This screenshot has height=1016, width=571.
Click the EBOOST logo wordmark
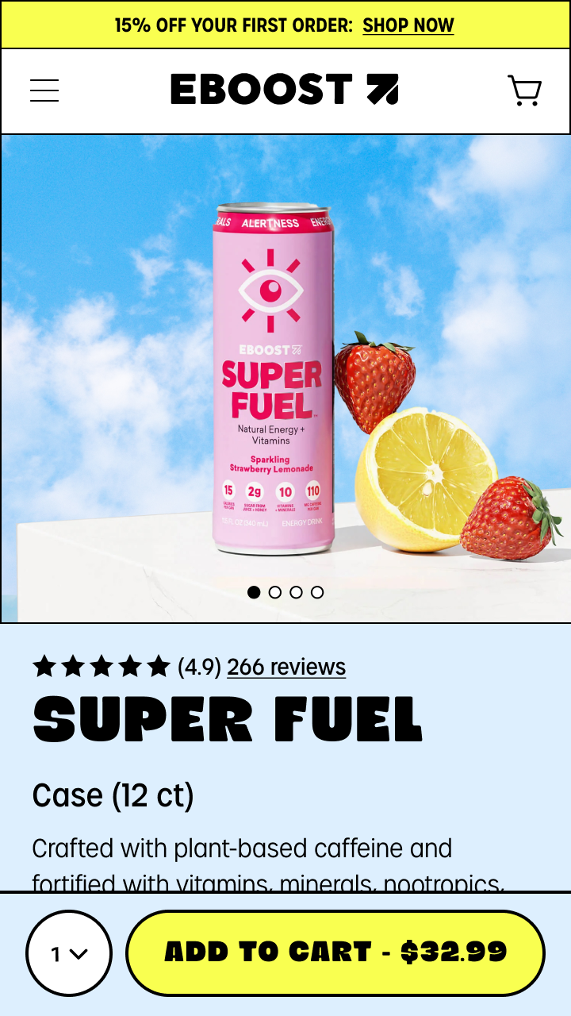(261, 90)
